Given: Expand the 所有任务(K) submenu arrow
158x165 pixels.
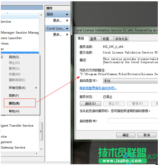Looking at the screenshot, I should 36,88.
